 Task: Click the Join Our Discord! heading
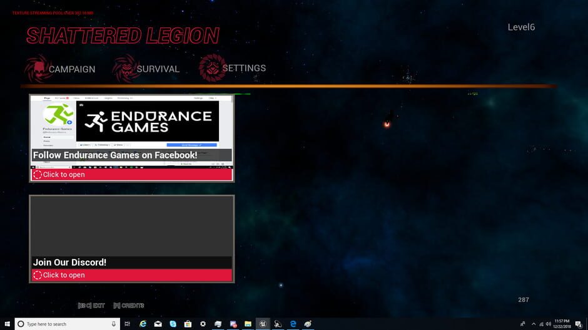pos(70,262)
